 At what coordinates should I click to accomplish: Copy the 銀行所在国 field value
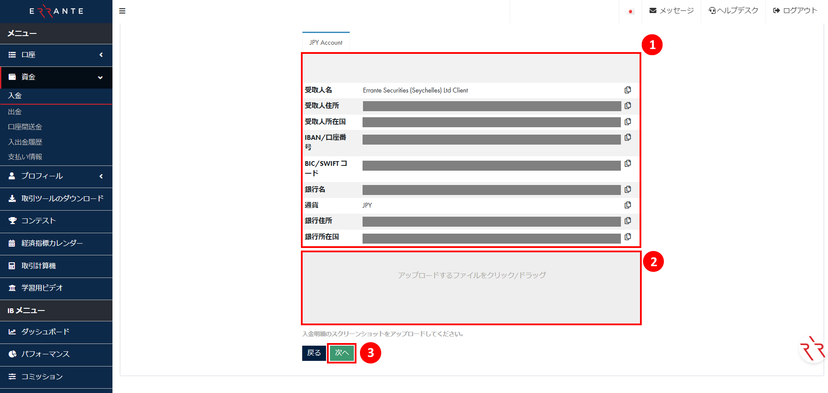coord(628,237)
